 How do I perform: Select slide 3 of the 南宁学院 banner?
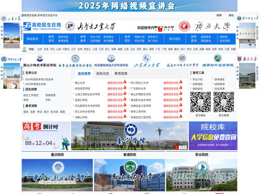(185, 148)
